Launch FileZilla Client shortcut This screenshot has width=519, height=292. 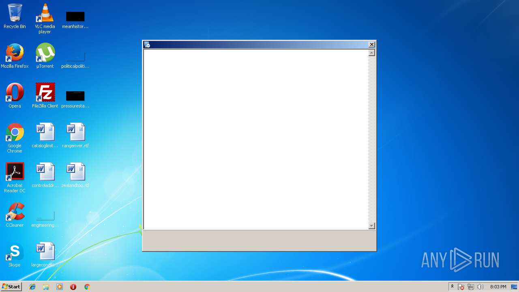pyautogui.click(x=45, y=96)
